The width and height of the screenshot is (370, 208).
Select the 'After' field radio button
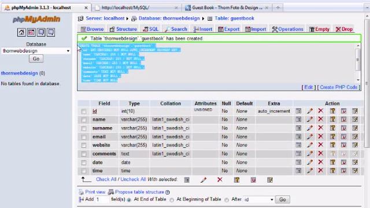pos(227,200)
